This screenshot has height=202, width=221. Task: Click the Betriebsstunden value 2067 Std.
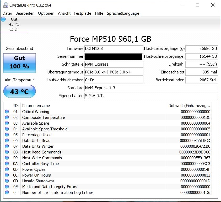coord(202,80)
